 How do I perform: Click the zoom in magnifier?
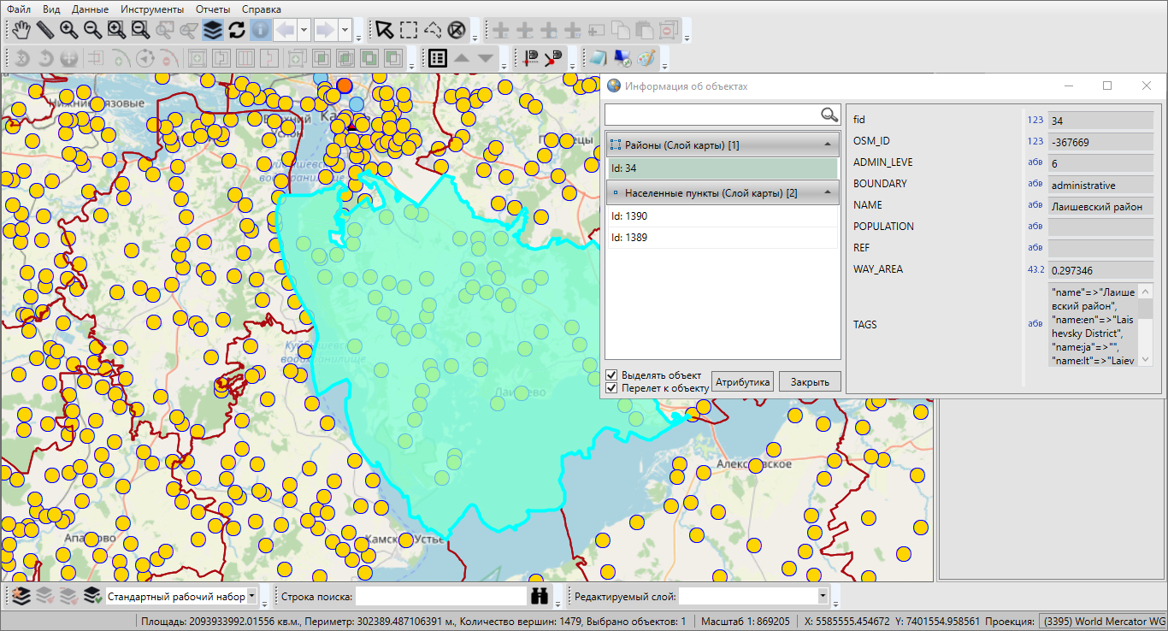(x=69, y=30)
